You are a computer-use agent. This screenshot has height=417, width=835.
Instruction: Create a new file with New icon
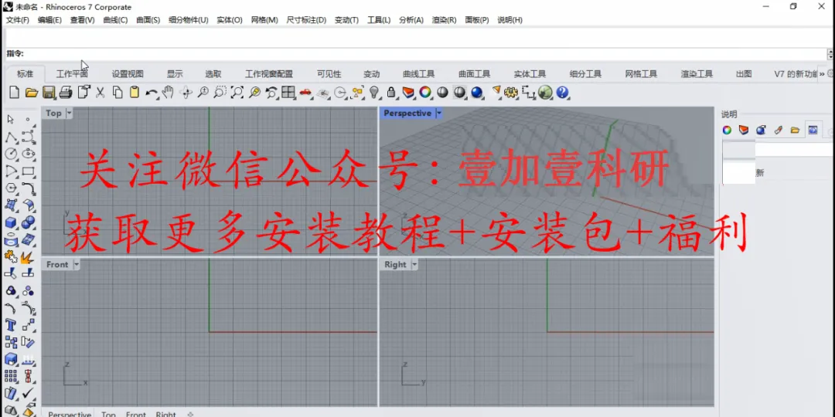coord(15,93)
